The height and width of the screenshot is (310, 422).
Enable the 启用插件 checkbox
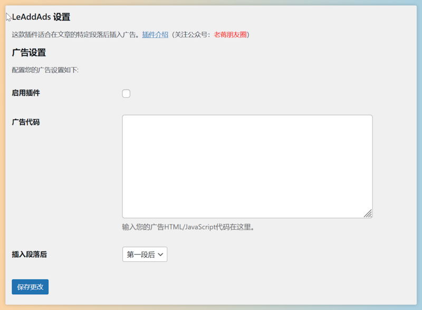pos(126,93)
